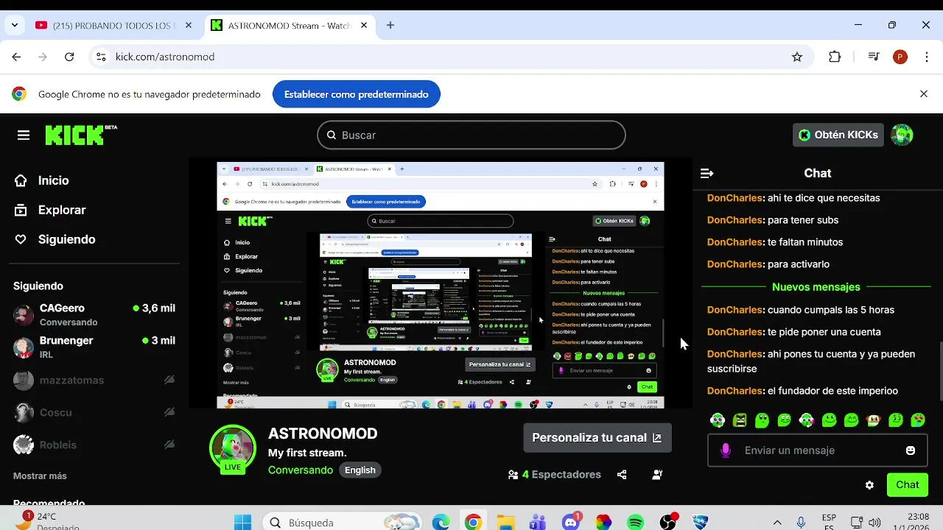The image size is (943, 530).
Task: Click the user edit icon beside share
Action: click(x=657, y=475)
